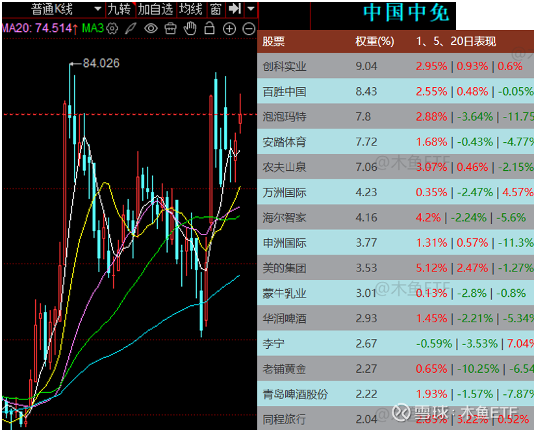Select the hand pan tool icon
Viewport: 534px width, 430px height.
pos(190,29)
